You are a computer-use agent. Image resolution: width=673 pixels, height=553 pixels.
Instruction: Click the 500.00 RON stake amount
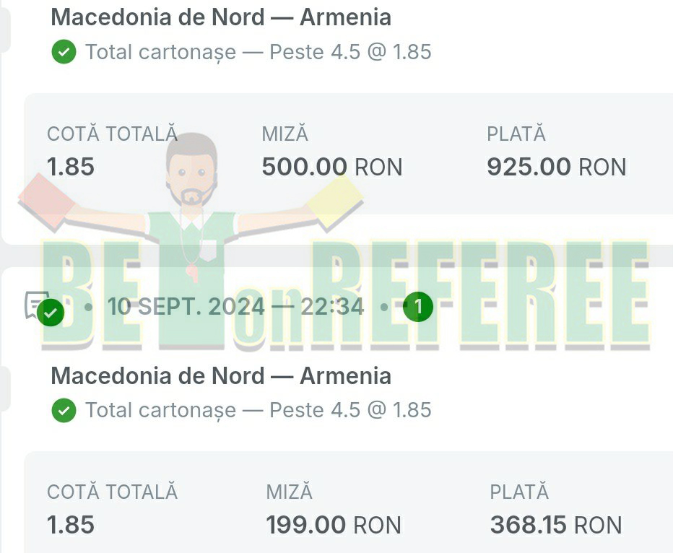tap(331, 167)
